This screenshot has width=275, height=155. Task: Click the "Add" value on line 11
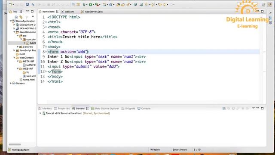(112, 66)
